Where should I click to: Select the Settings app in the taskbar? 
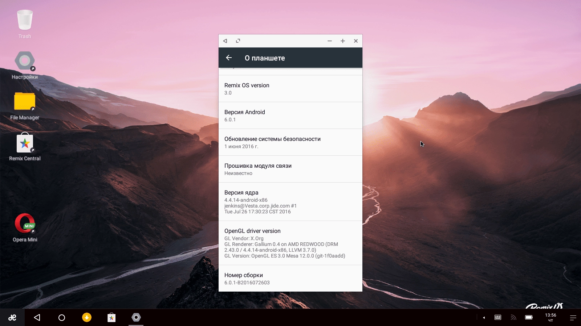point(136,317)
